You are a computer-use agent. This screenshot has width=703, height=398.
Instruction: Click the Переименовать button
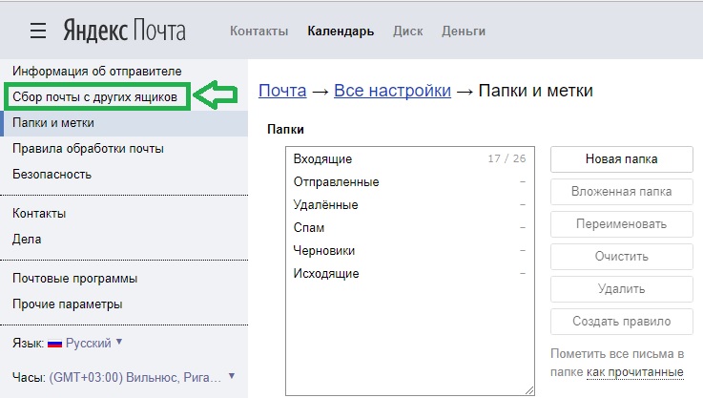[x=621, y=224]
